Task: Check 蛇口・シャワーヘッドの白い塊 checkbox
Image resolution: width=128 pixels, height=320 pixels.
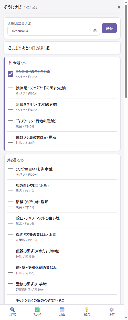Action: point(10,220)
